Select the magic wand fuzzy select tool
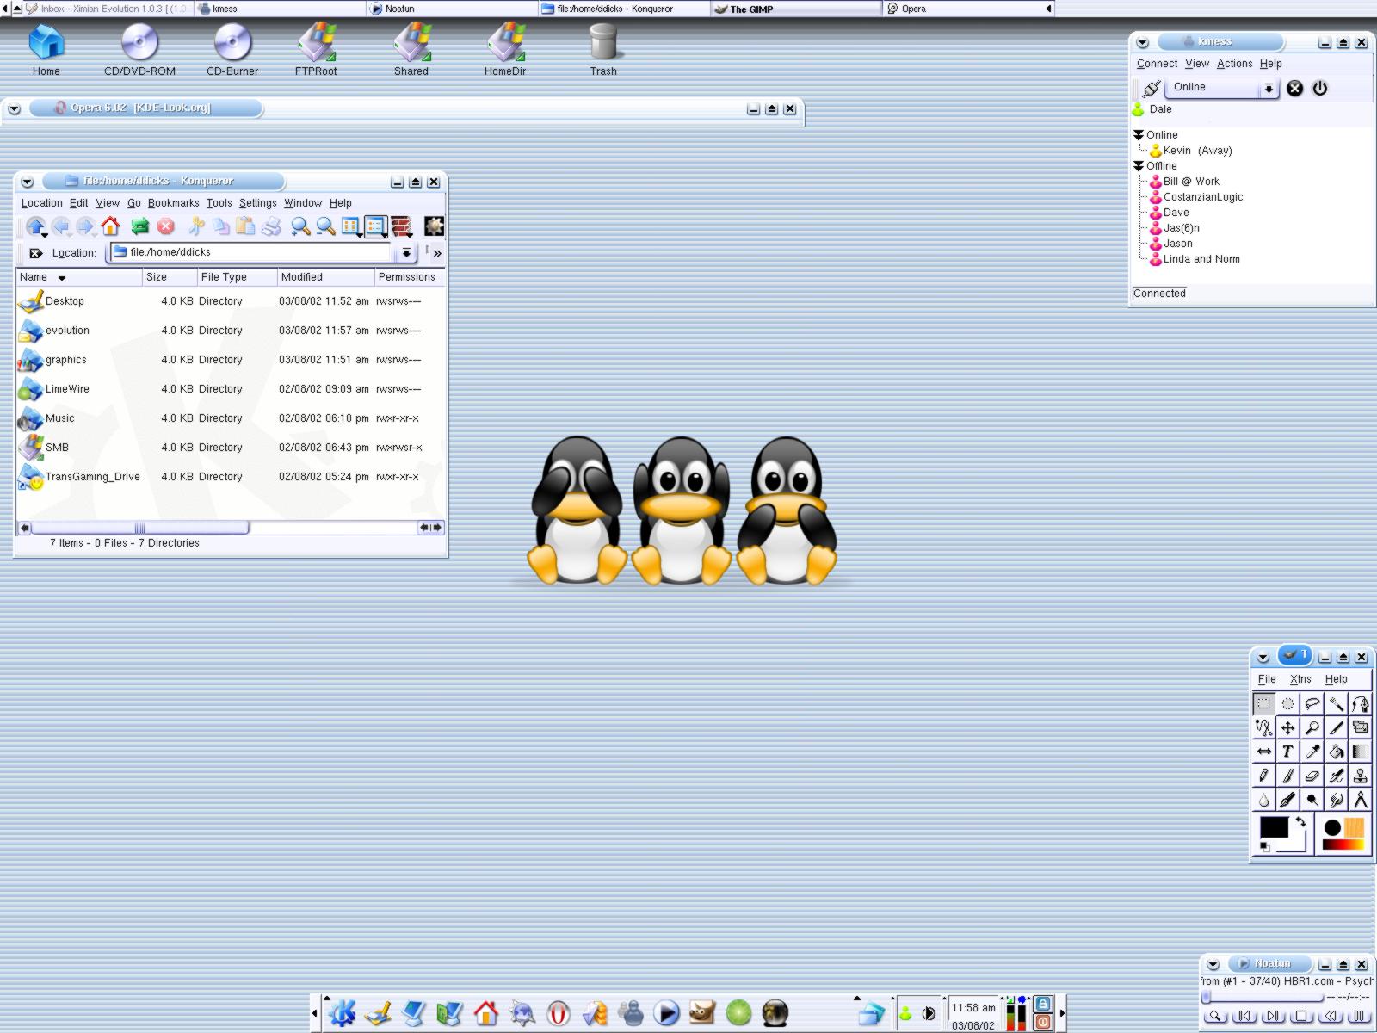Viewport: 1377px width, 1033px height. [1336, 703]
